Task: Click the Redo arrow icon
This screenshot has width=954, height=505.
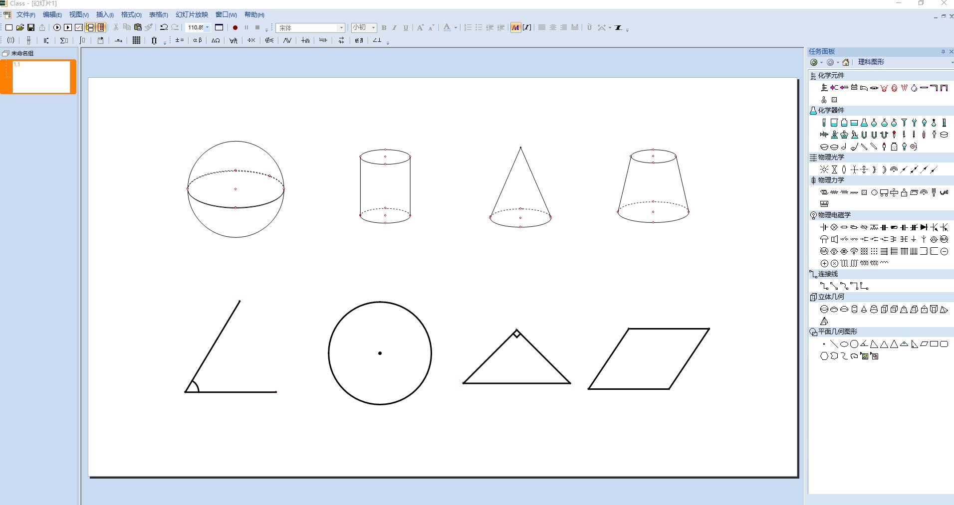Action: (175, 27)
